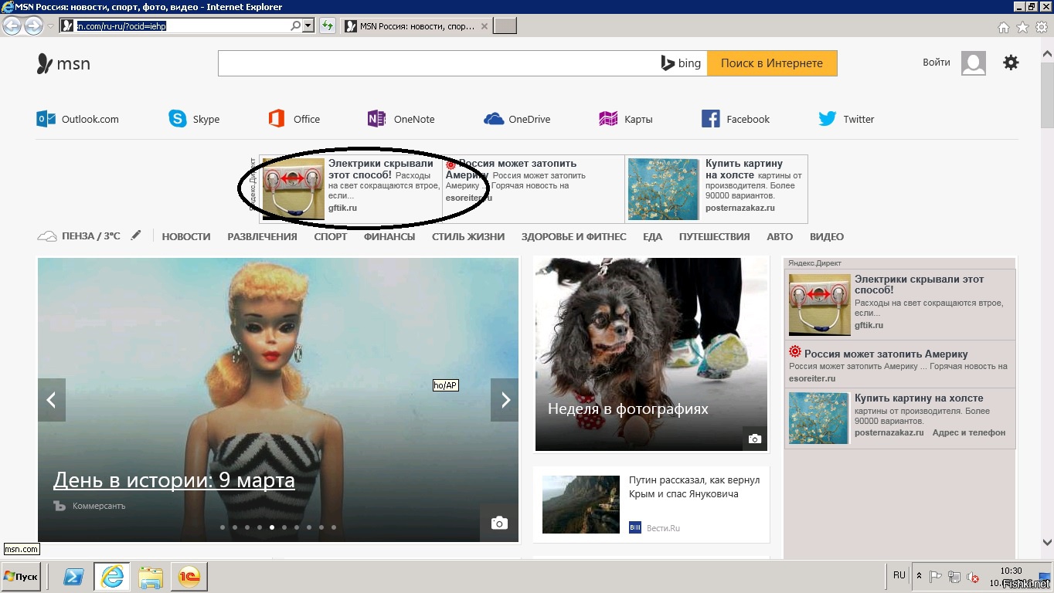Image resolution: width=1054 pixels, height=593 pixels.
Task: Open the Пуск start menu
Action: [21, 577]
